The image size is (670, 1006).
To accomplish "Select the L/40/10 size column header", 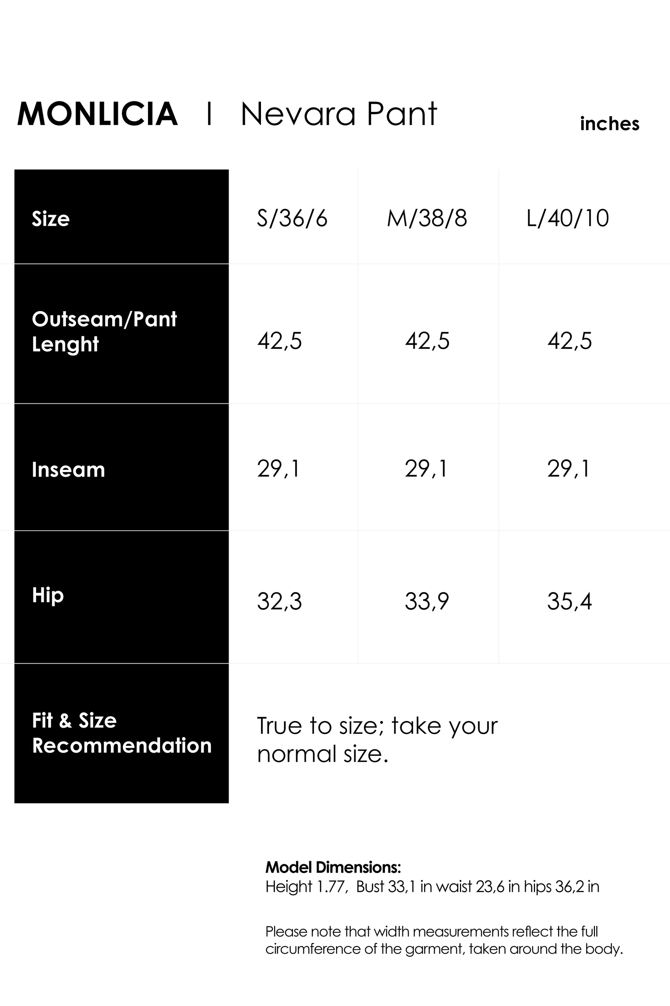I will click(x=567, y=218).
